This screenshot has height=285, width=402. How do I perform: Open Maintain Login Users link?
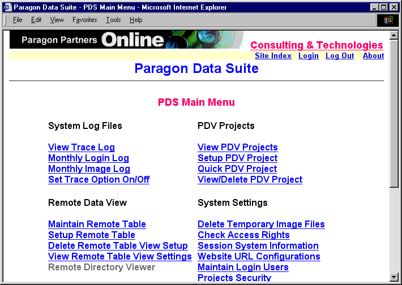243,267
